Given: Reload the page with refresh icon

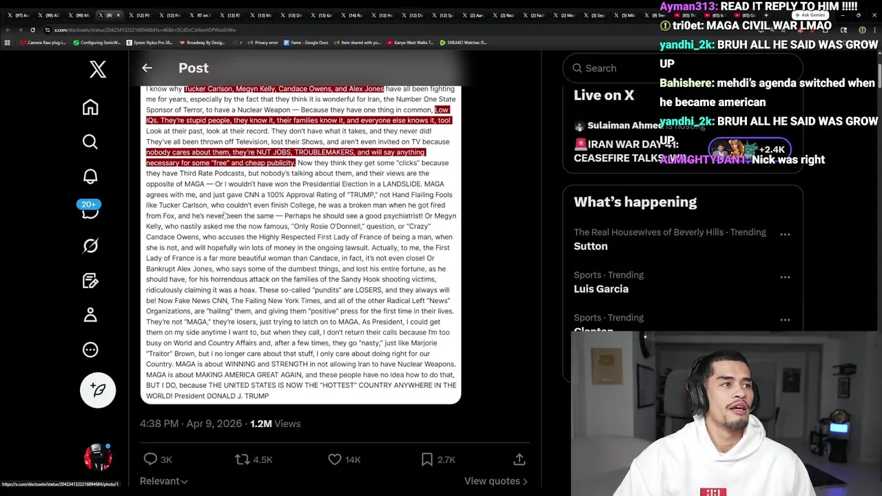Looking at the screenshot, I should pos(32,30).
